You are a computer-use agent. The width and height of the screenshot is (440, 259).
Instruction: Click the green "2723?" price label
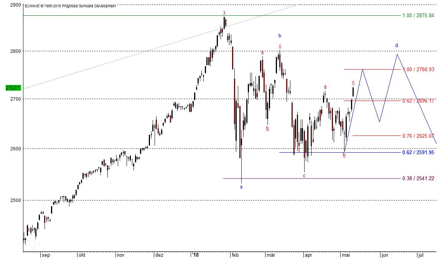[13, 88]
